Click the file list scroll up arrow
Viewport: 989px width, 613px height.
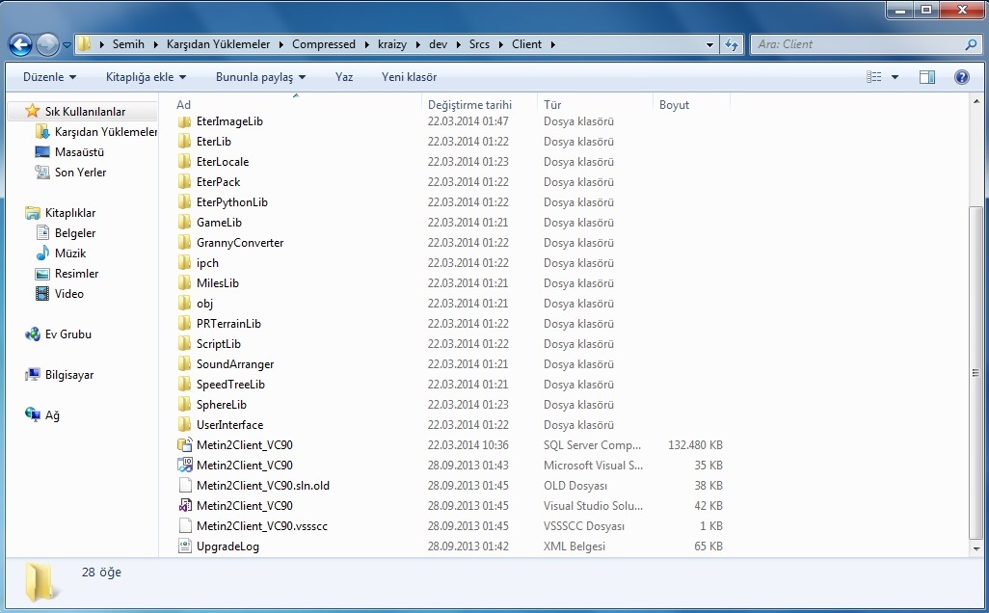click(x=976, y=101)
